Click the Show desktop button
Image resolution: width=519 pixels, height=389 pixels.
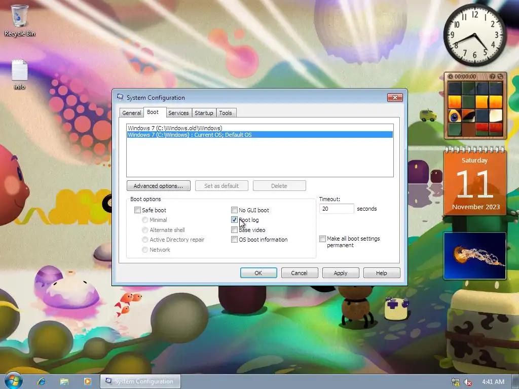[x=515, y=382]
